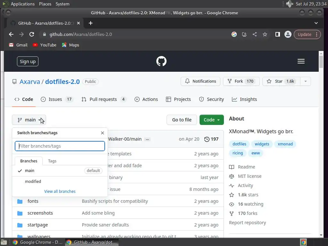The image size is (328, 246).
Task: Click the commit history clock icon
Action: pos(207,139)
